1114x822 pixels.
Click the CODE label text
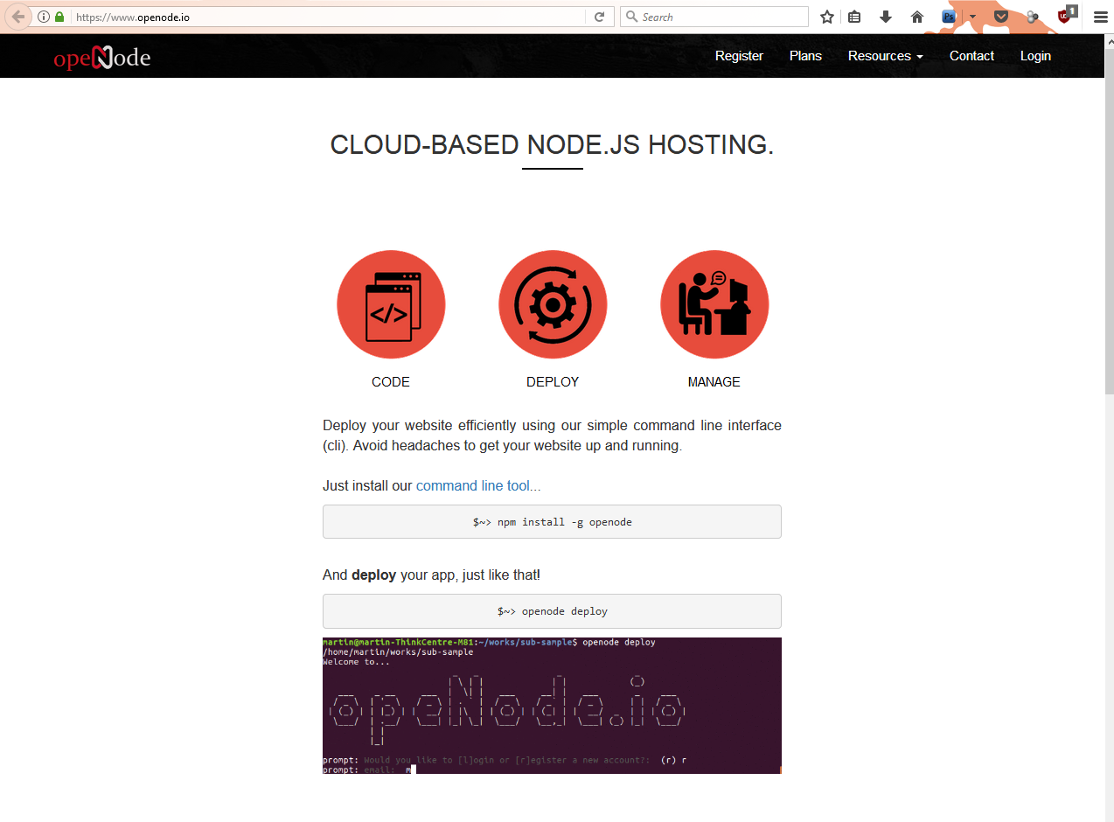pos(391,382)
